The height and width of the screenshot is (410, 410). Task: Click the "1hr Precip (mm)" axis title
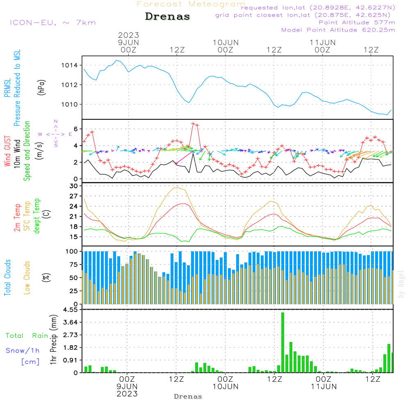[53, 339]
